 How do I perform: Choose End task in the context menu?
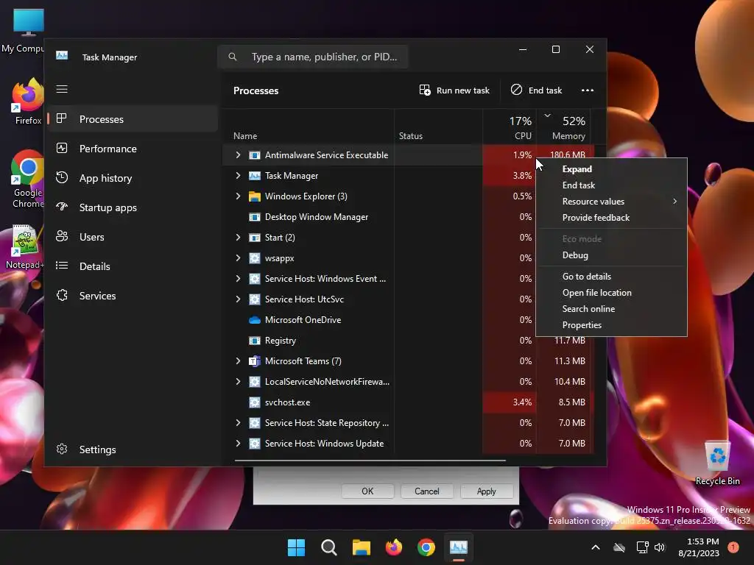pyautogui.click(x=611, y=185)
